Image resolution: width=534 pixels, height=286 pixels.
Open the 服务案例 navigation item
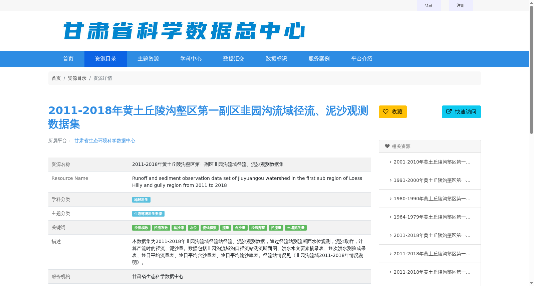tap(319, 59)
